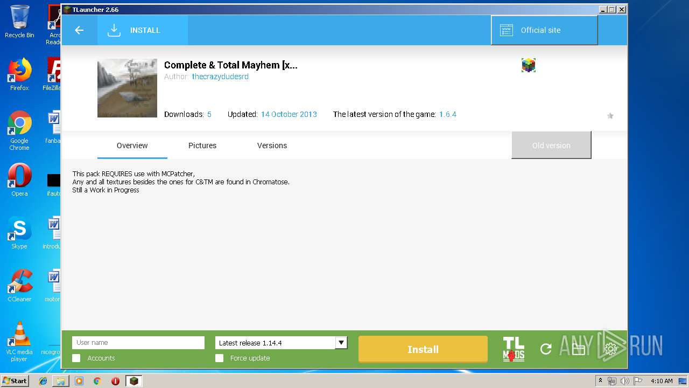Viewport: 689px width, 388px height.
Task: Open the volume icon in system tray
Action: [x=624, y=381]
